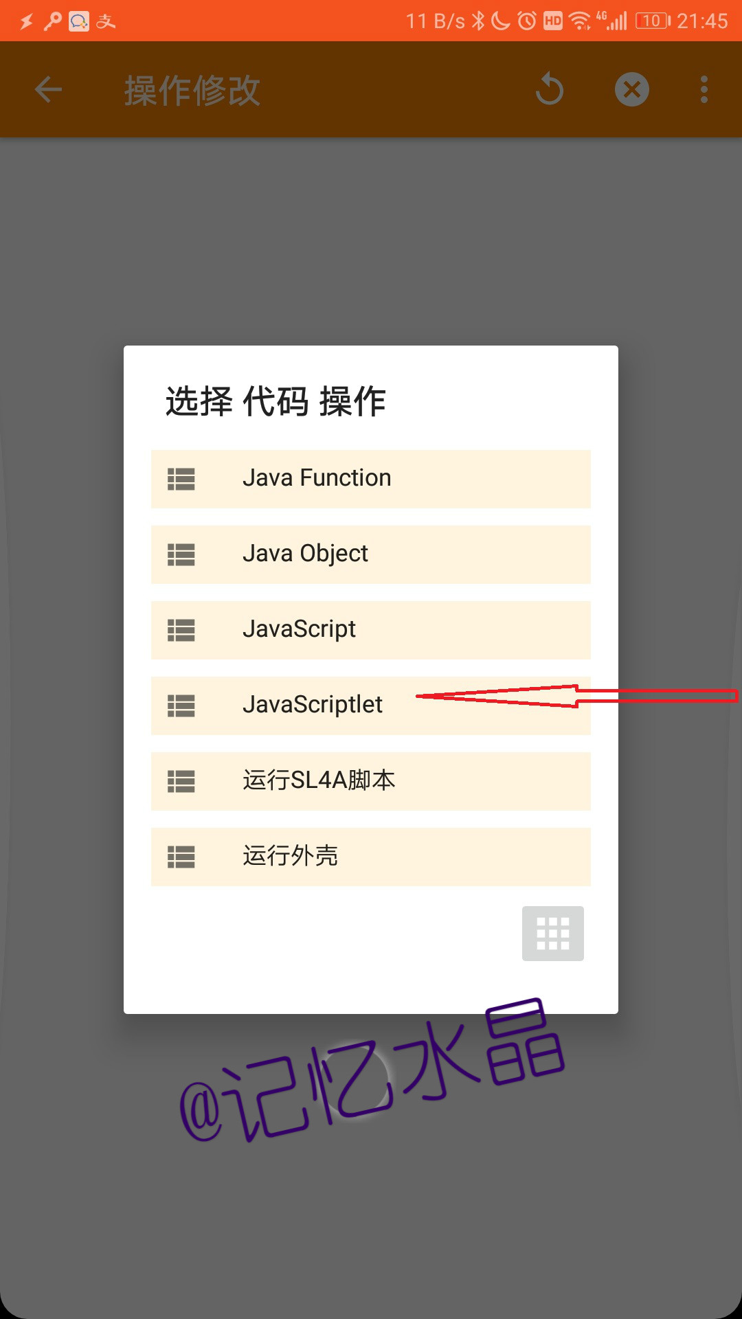Go back with the arrow in 操作修改 bar
The height and width of the screenshot is (1319, 742).
(x=48, y=89)
